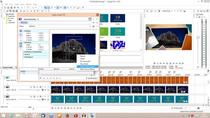Save the project with the first floppy icon
The width and height of the screenshot is (210, 118).
point(8,8)
